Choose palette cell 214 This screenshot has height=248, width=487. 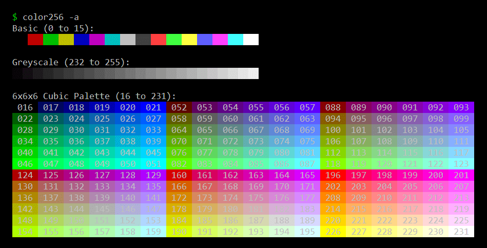coord(333,209)
